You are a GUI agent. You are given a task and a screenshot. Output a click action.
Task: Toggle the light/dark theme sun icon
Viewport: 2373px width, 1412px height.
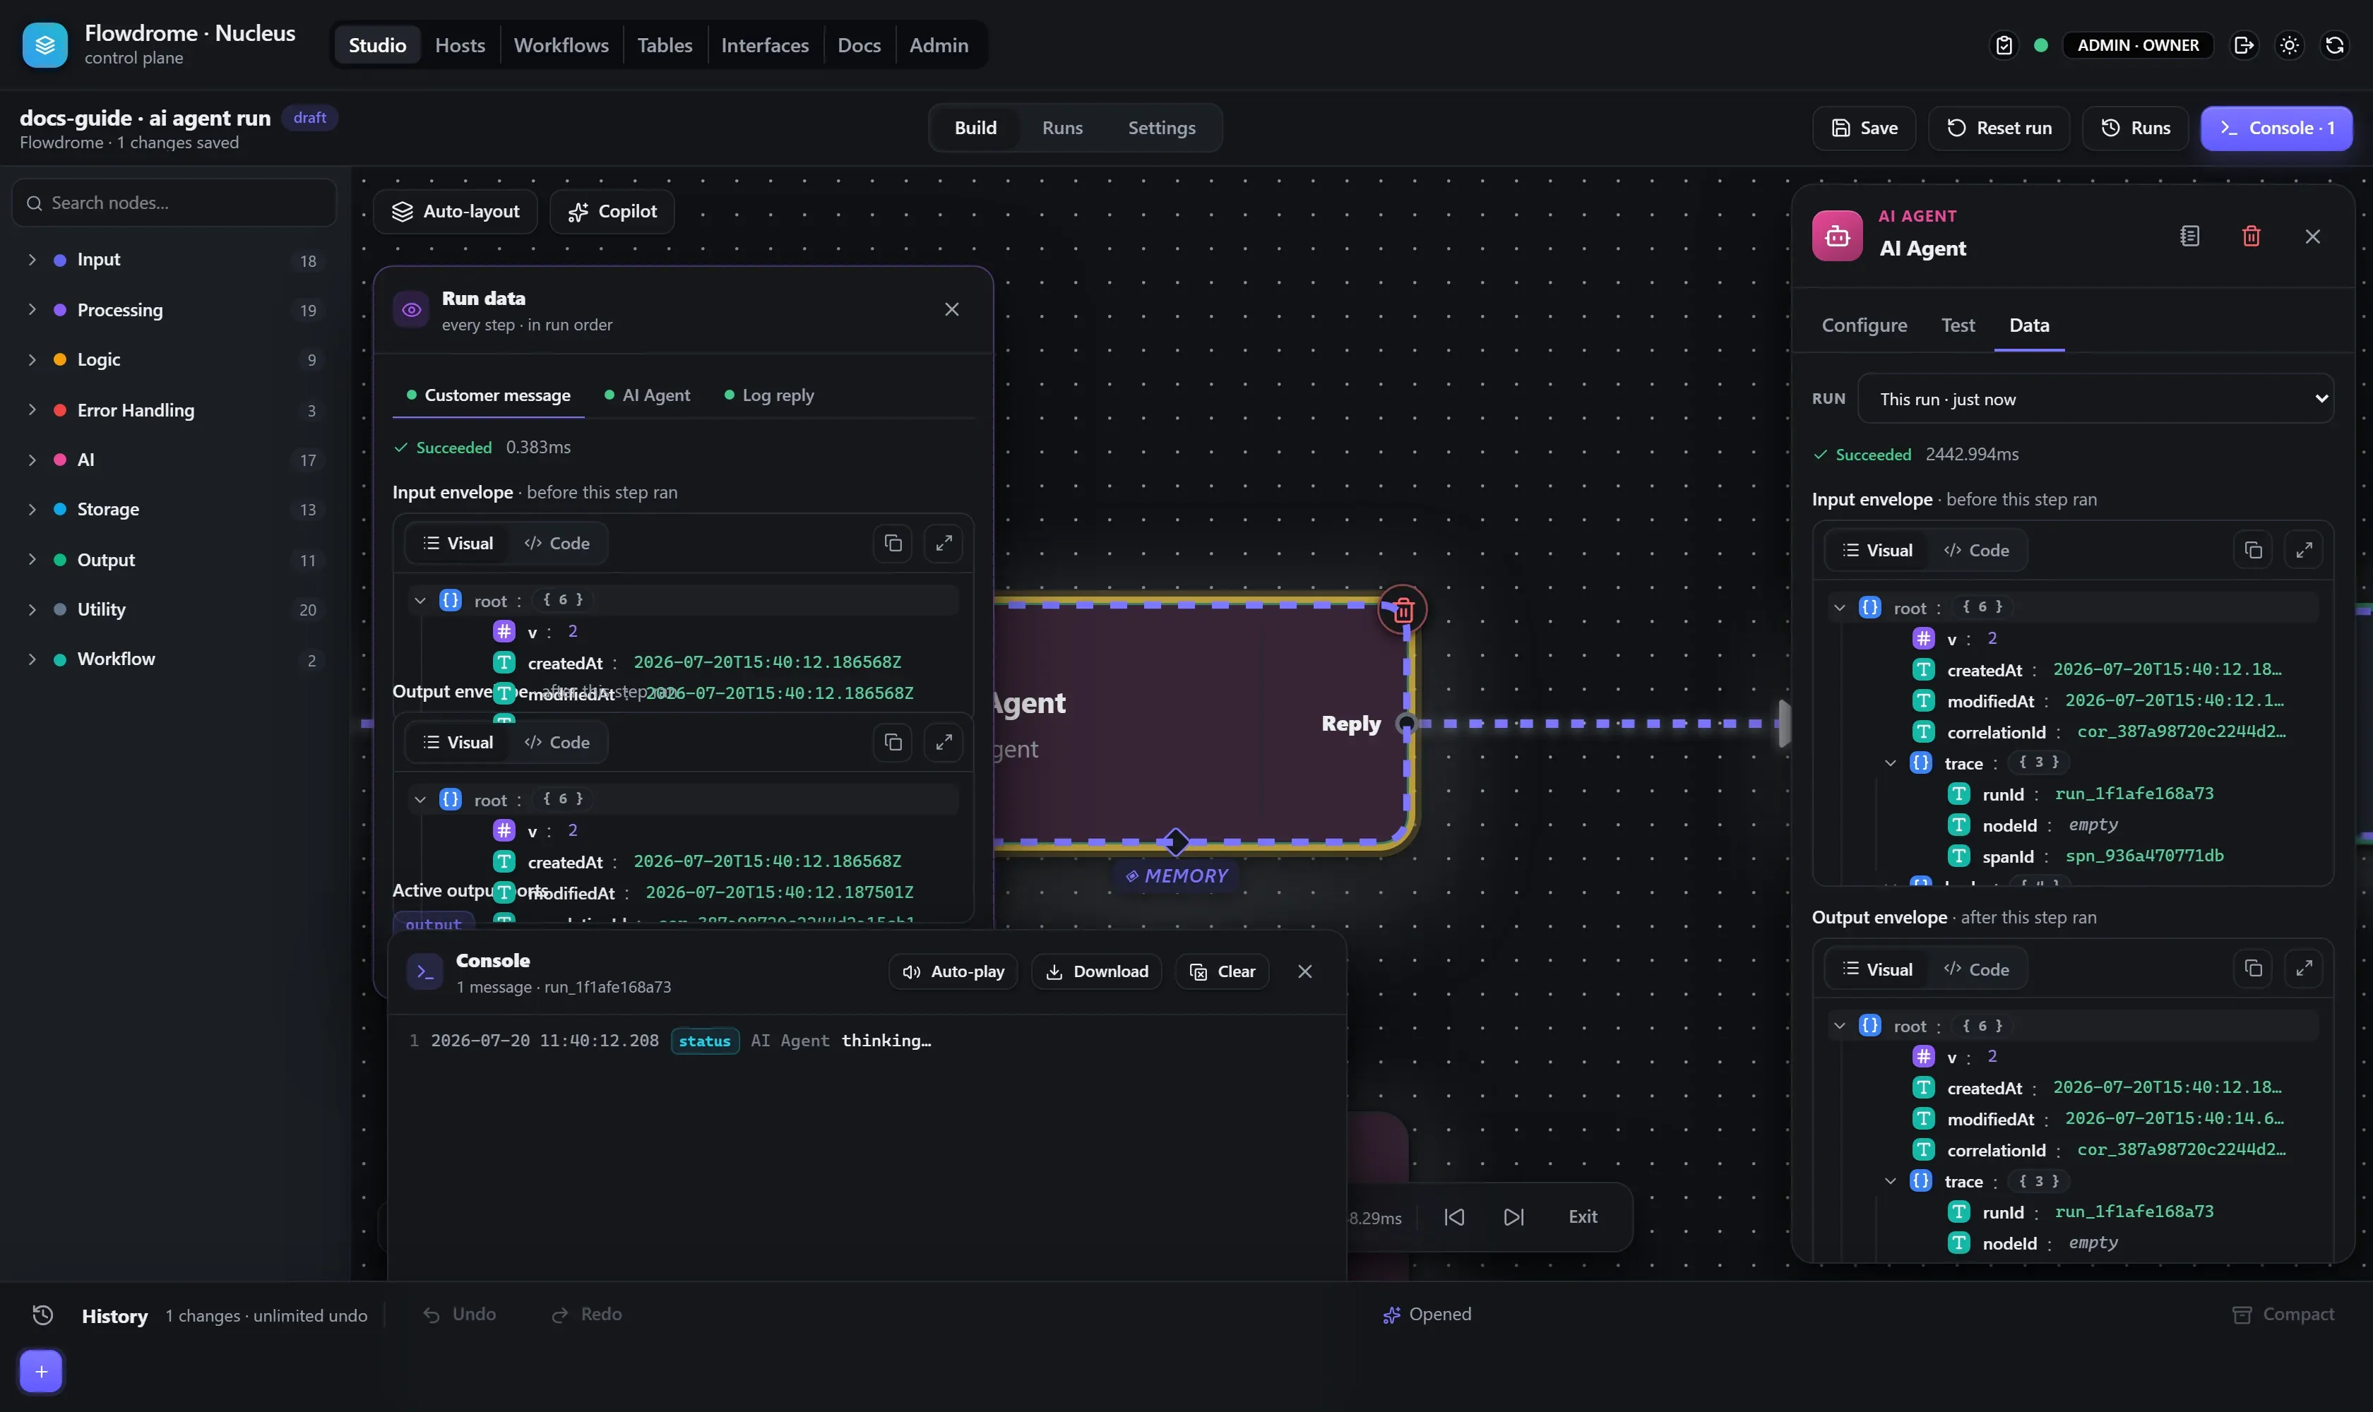tap(2289, 44)
